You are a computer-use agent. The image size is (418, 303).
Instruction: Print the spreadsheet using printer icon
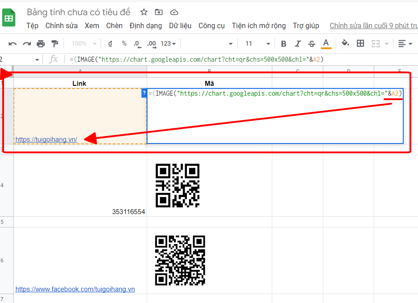[x=41, y=44]
